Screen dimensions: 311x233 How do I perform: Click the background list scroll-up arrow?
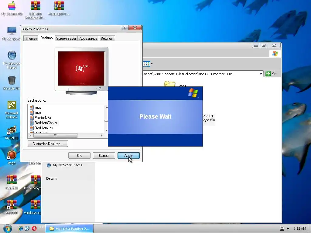(107, 107)
